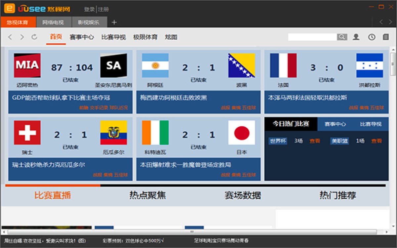Click the search magnifier button
Image resolution: width=397 pixels, height=248 pixels.
pos(342,37)
